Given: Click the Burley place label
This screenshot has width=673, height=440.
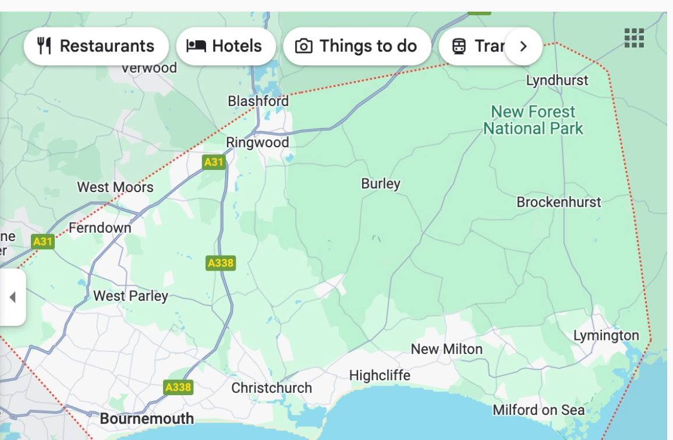Looking at the screenshot, I should coord(381,183).
